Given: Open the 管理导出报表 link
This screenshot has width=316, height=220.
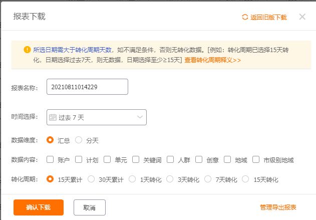Looking at the screenshot, I should (x=278, y=207).
